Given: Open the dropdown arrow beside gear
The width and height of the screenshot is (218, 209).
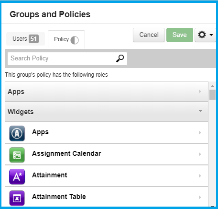Looking at the screenshot, I should coord(211,35).
